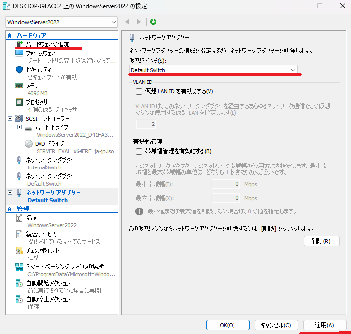Image resolution: width=351 pixels, height=334 pixels.
Task: Click the SCSI コントローラー icon
Action: pos(19,118)
